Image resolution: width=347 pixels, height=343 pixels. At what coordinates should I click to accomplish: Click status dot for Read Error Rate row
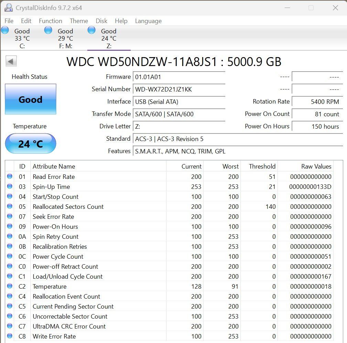point(10,176)
